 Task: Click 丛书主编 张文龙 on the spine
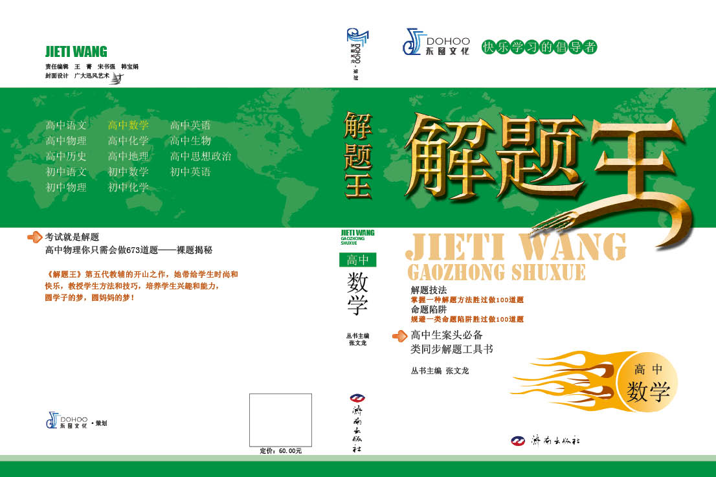[357, 339]
